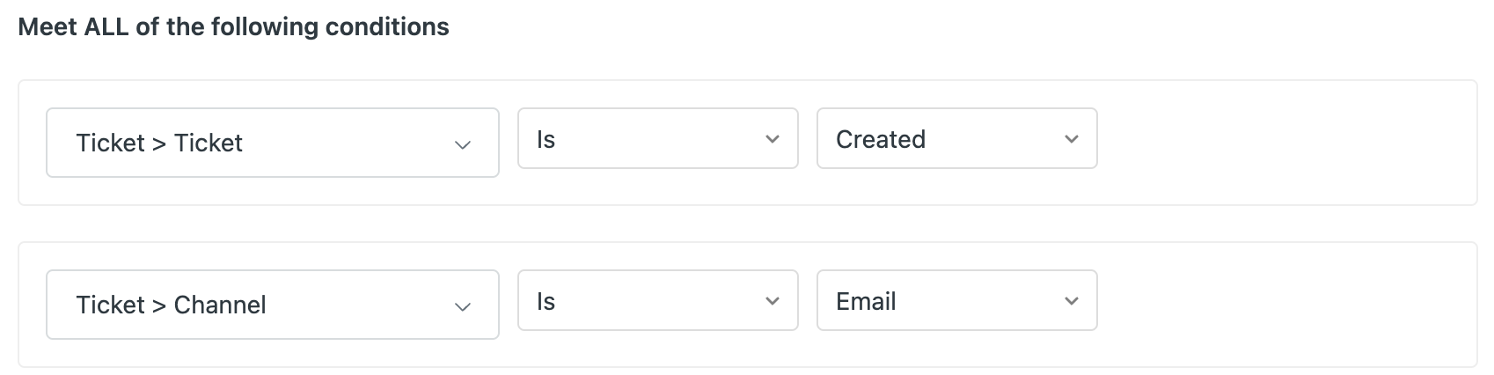Screen dimensions: 1494x375
Task: Click the "Ticket > Channel" text label
Action: [x=171, y=305]
